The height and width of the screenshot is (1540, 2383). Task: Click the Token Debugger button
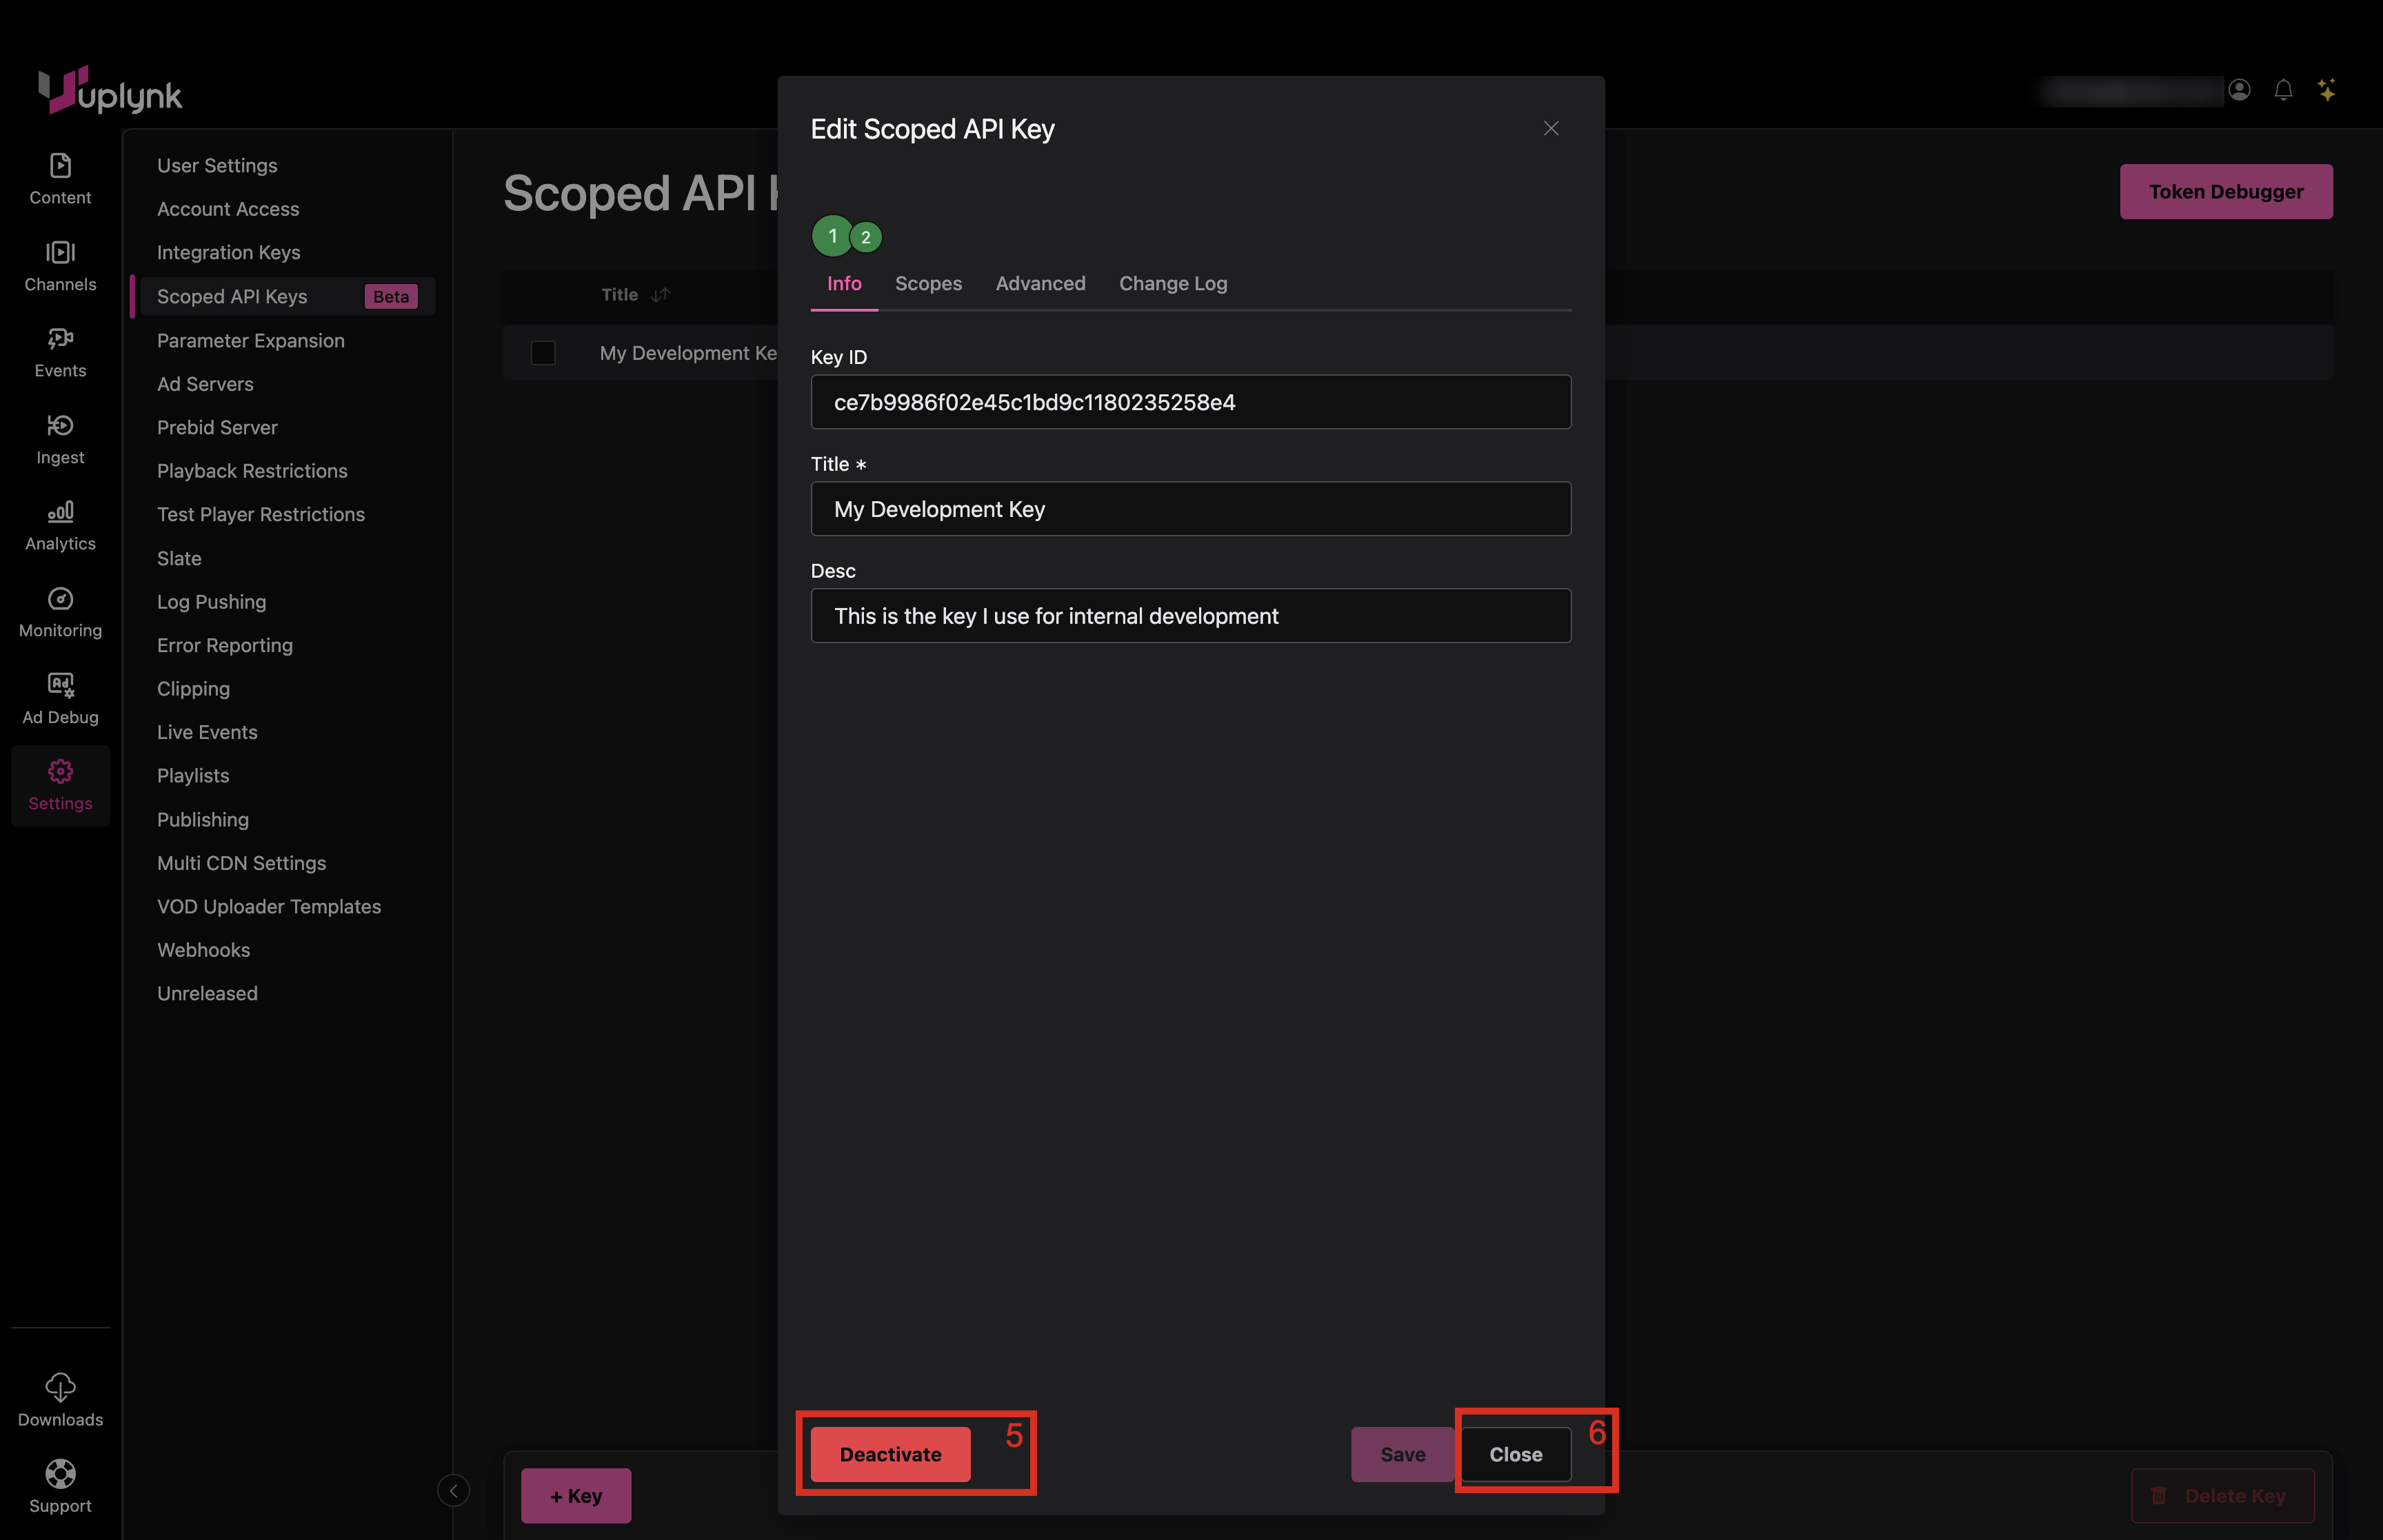coord(2225,191)
